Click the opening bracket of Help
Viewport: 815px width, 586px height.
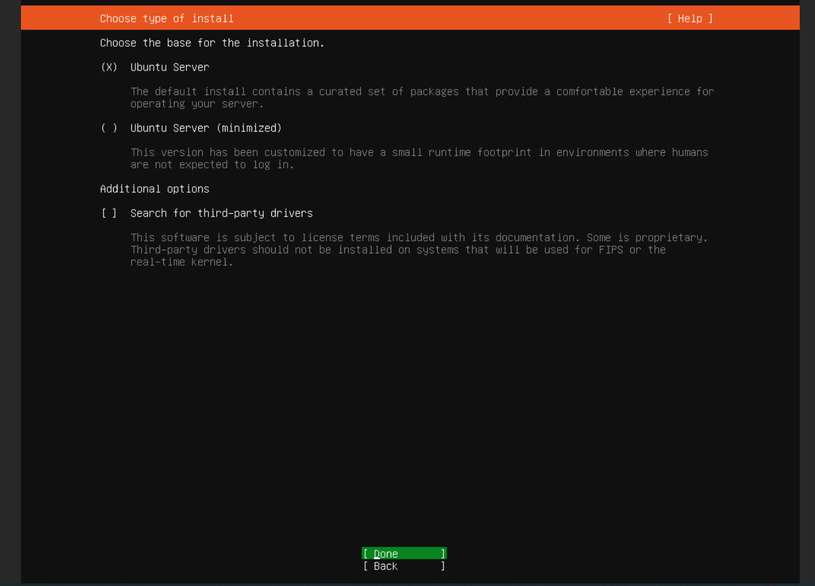tap(670, 18)
